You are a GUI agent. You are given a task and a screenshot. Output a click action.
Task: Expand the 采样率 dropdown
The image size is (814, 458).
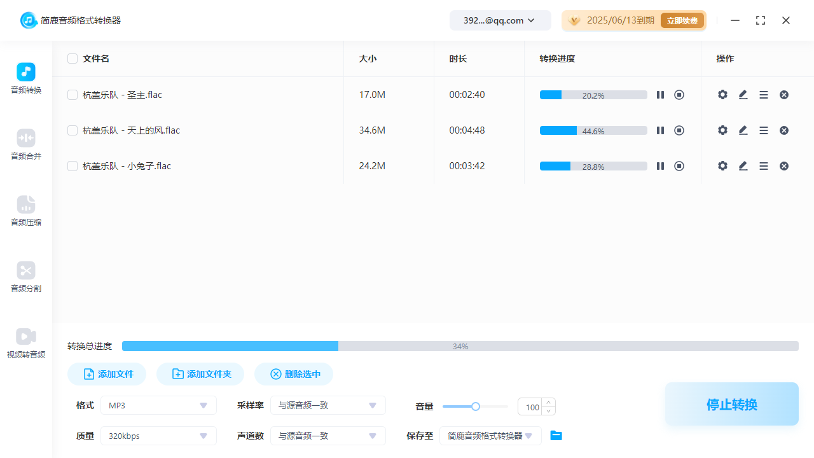328,405
